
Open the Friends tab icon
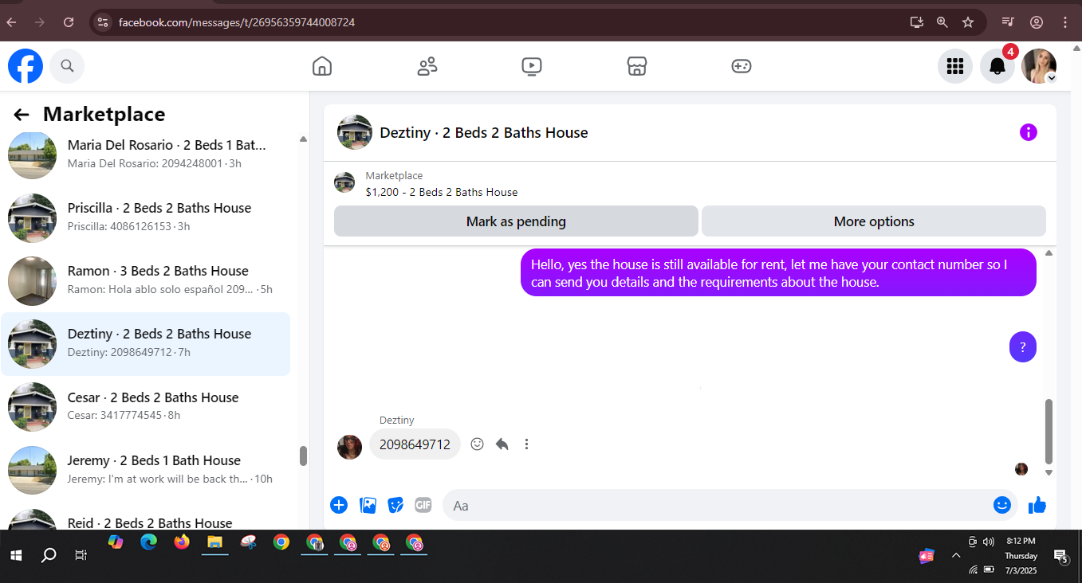427,66
